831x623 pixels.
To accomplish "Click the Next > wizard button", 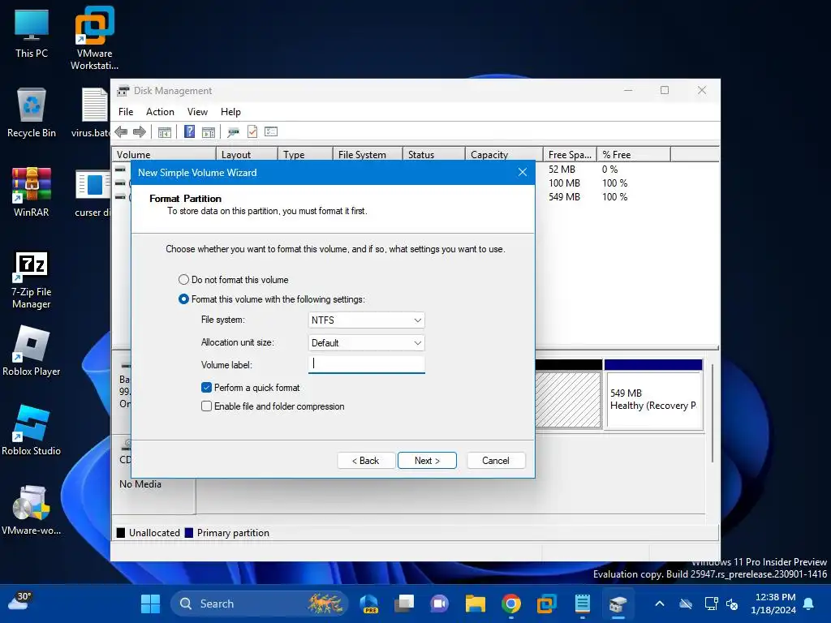I will [x=427, y=461].
